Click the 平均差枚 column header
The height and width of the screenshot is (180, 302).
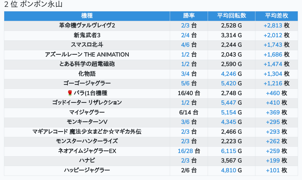276,16
